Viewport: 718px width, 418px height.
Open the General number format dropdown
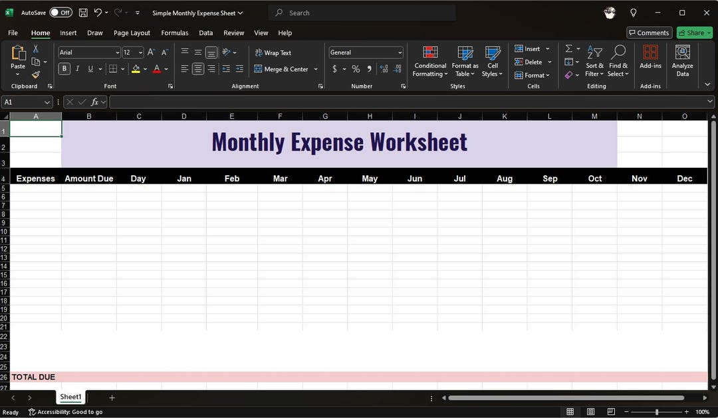coord(400,52)
